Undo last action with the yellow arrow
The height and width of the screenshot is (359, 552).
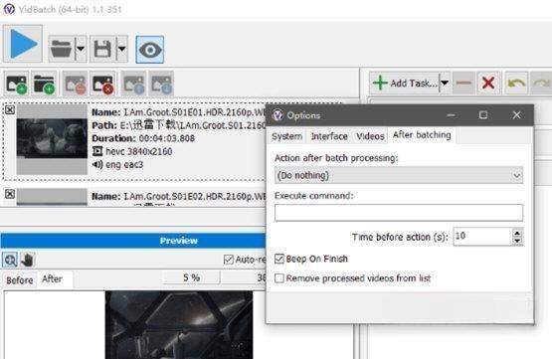coord(516,84)
